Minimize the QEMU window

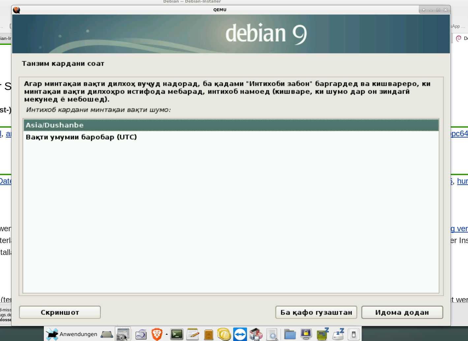pyautogui.click(x=431, y=10)
